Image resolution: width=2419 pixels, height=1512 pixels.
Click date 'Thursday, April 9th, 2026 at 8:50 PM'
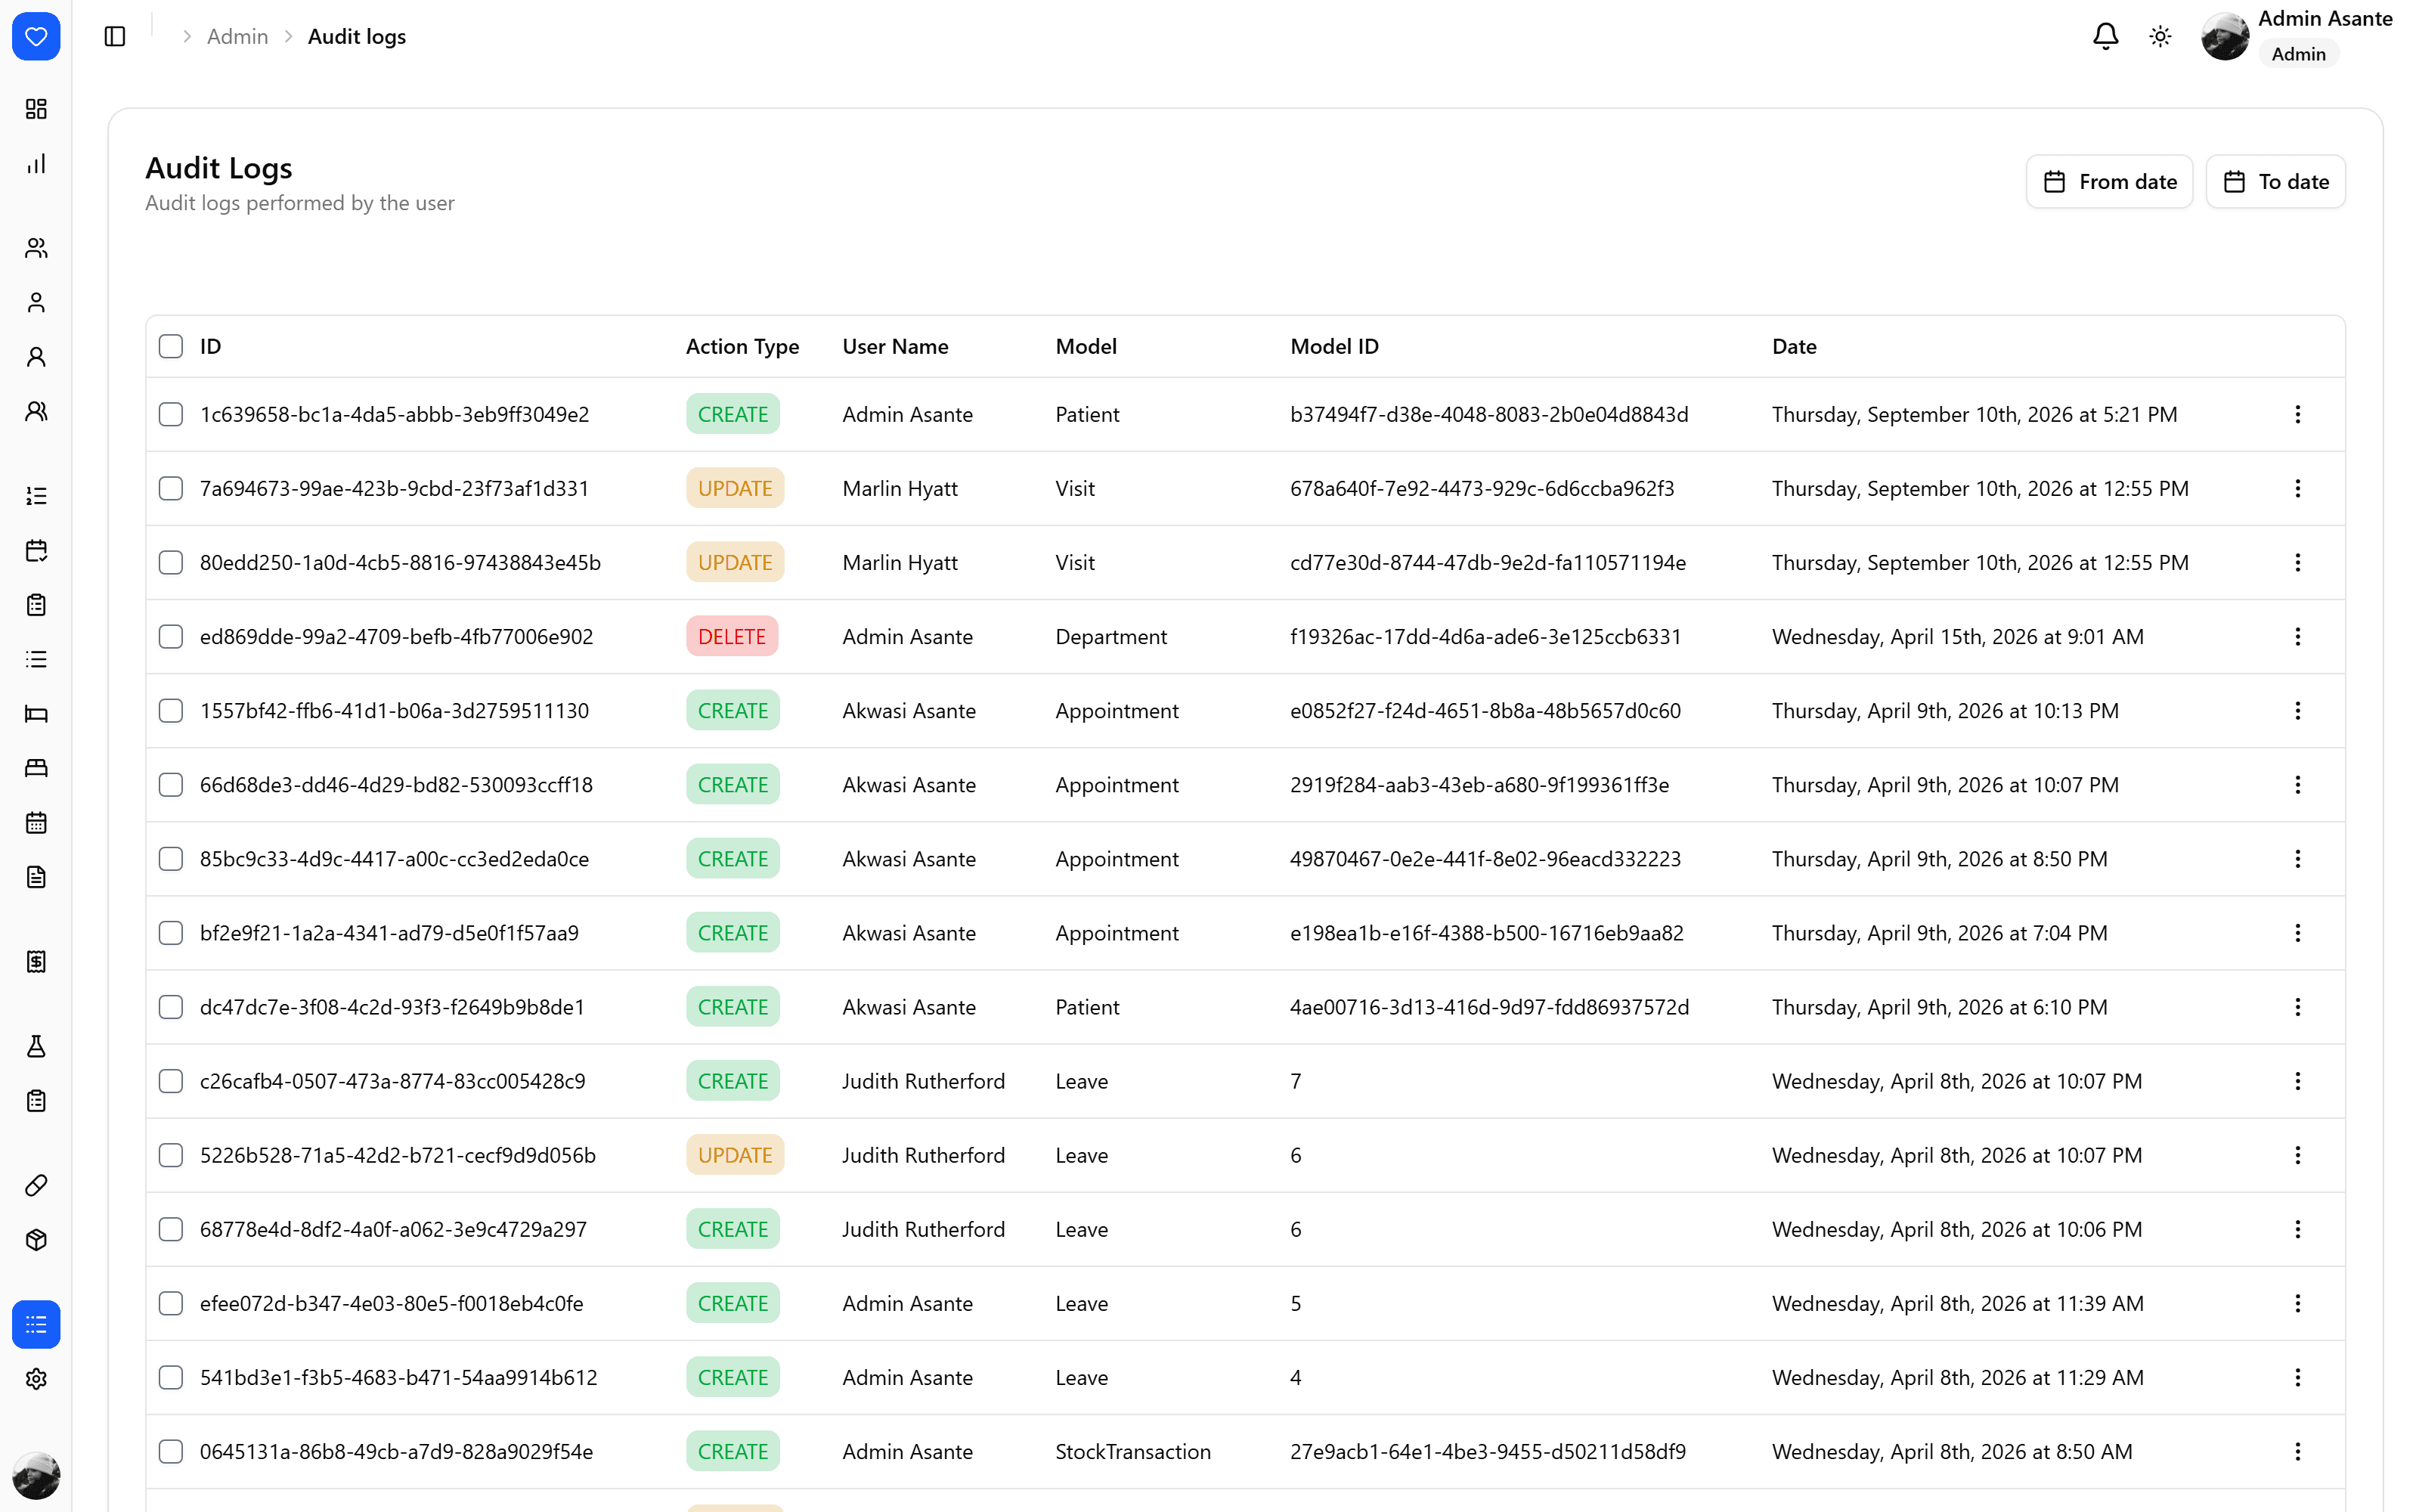(1939, 859)
